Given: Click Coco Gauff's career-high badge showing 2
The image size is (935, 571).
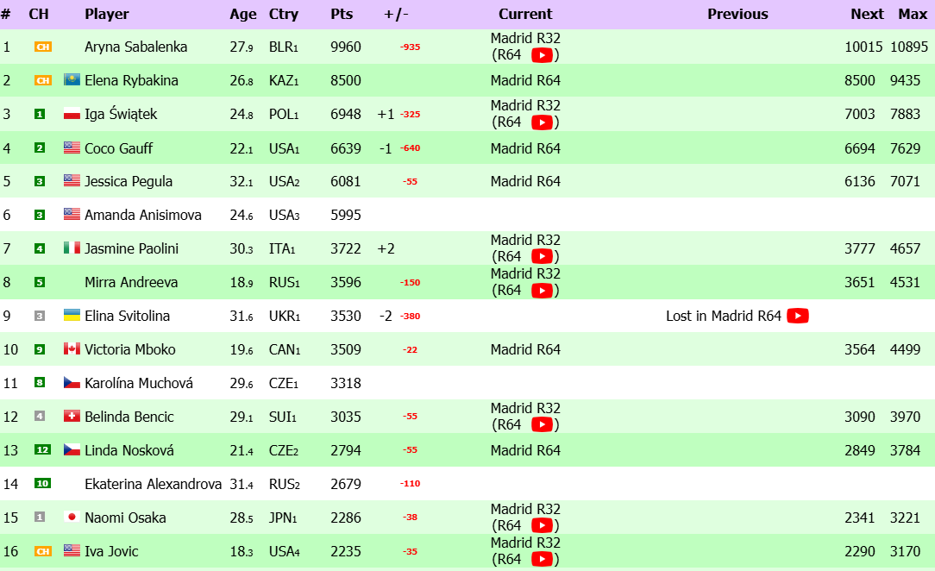Looking at the screenshot, I should point(40,148).
